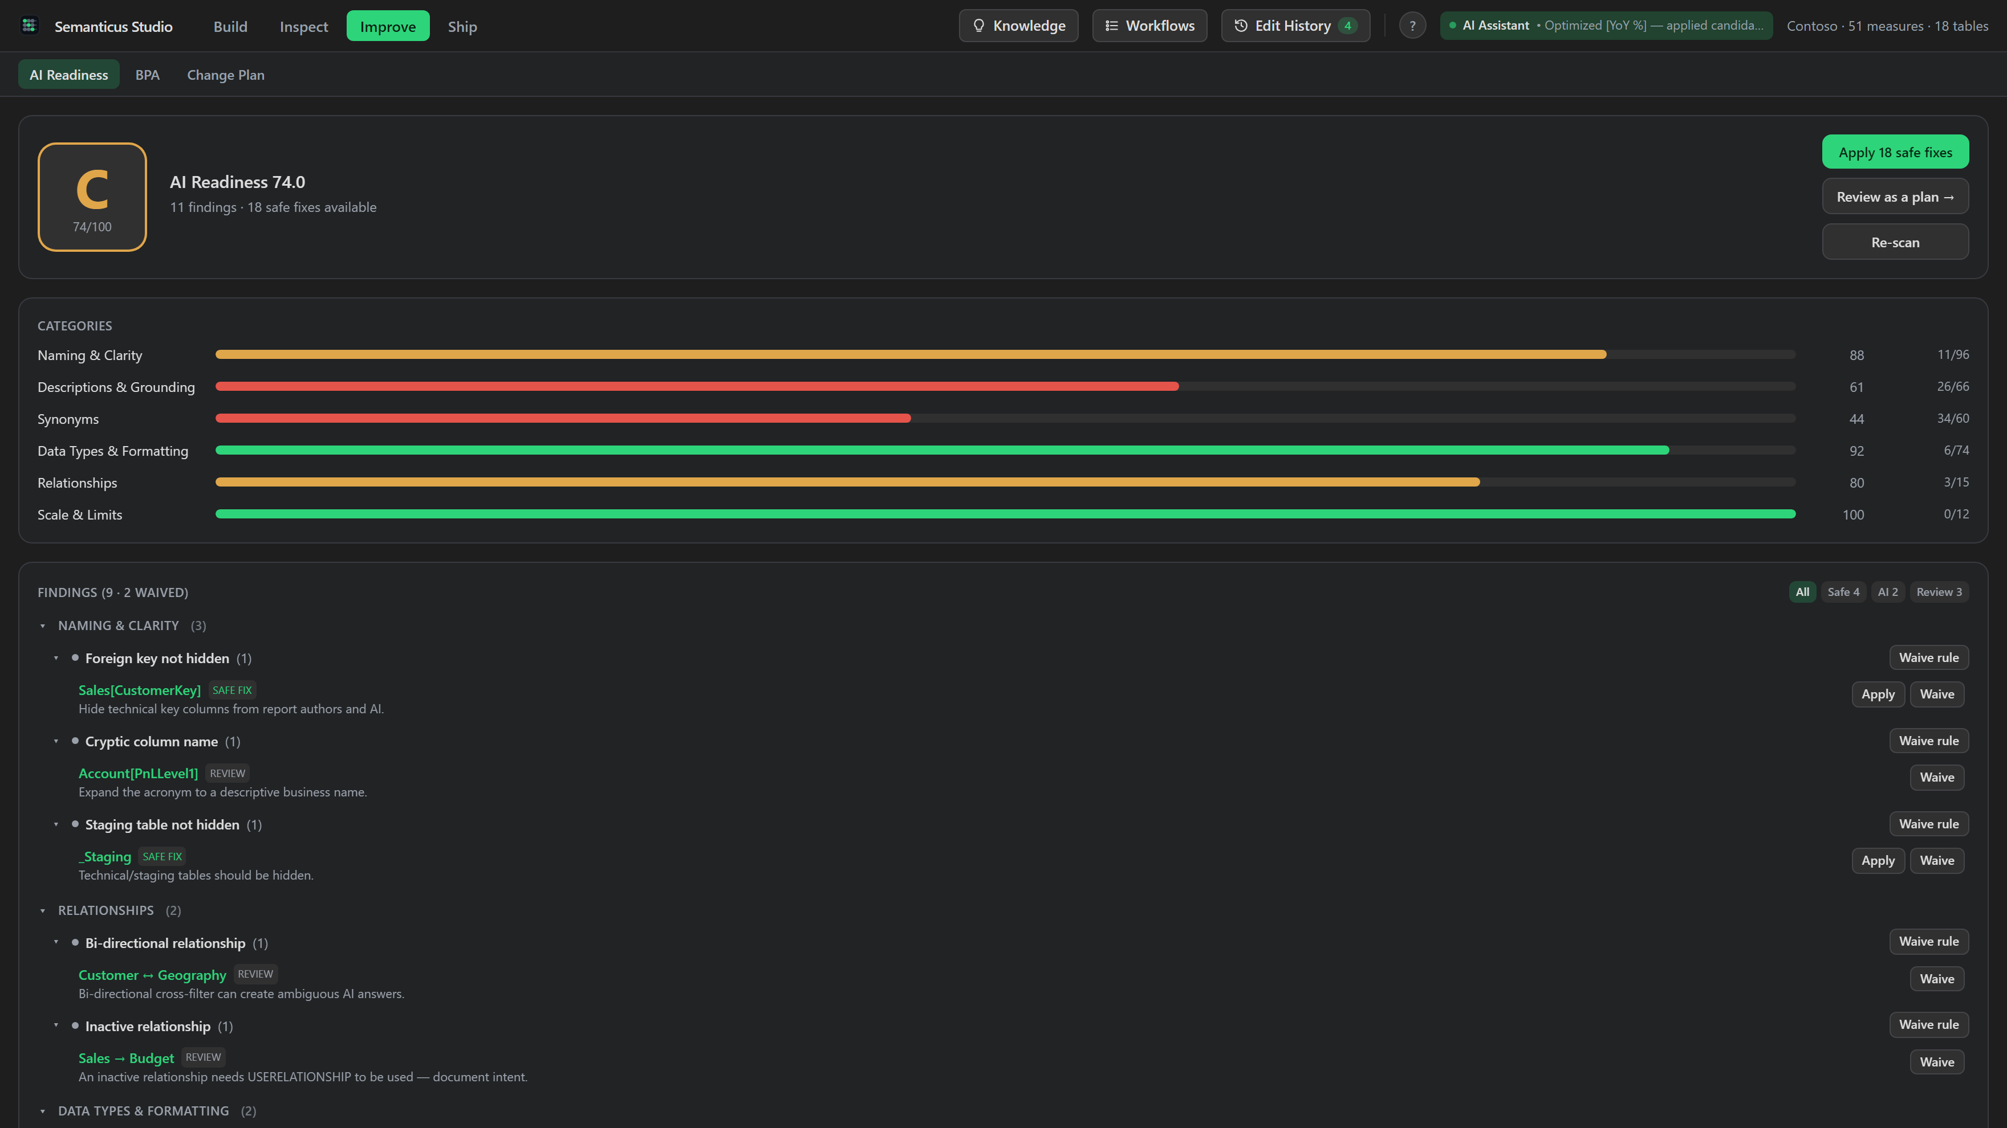Viewport: 2007px width, 1128px height.
Task: Waive rule for Staging table not hidden
Action: (1928, 824)
